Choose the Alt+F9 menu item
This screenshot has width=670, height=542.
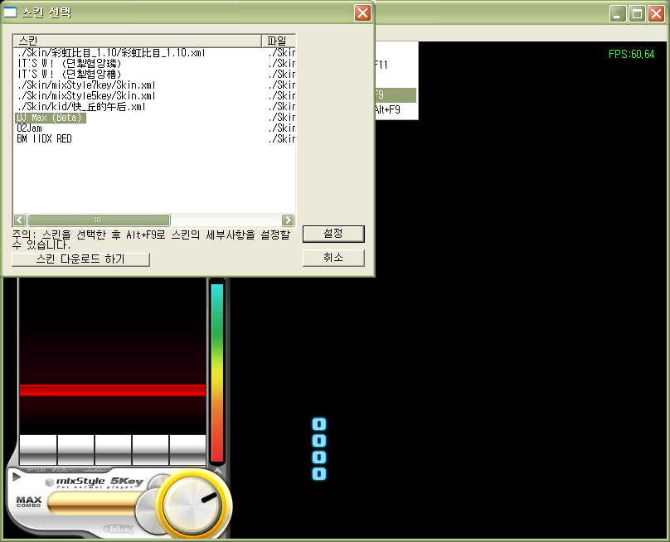pyautogui.click(x=388, y=109)
